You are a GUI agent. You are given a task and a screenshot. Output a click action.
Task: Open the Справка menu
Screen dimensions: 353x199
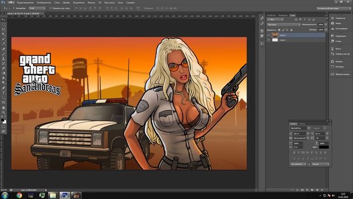pyautogui.click(x=130, y=3)
